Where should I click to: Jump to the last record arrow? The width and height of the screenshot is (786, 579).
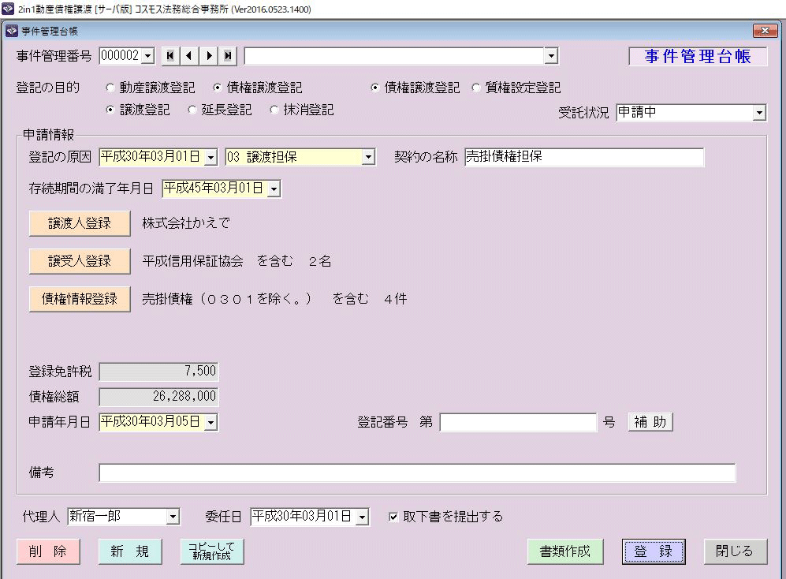tap(229, 56)
